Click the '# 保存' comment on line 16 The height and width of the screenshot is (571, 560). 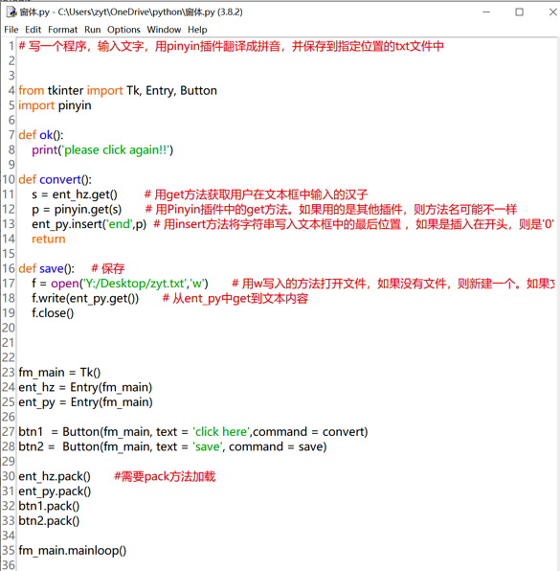[x=108, y=269]
